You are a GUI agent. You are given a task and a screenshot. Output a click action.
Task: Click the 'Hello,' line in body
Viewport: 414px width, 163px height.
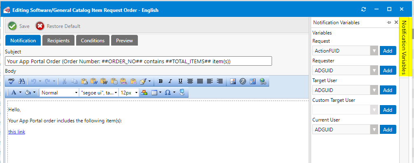[14, 110]
